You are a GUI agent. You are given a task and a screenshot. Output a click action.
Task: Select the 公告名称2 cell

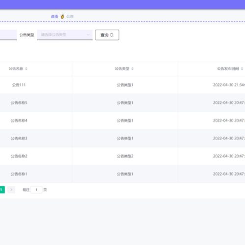coord(19,156)
